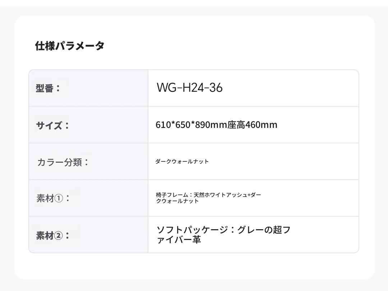Click the 椅子フレーム material description
Image resolution: width=388 pixels, height=291 pixels.
pos(208,198)
